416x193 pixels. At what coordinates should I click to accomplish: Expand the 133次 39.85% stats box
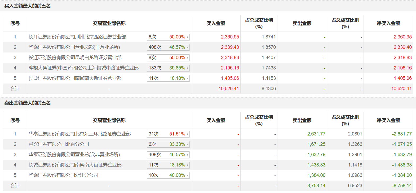click(168, 68)
